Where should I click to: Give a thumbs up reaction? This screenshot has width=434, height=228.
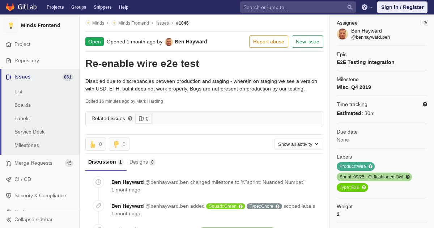pyautogui.click(x=96, y=144)
